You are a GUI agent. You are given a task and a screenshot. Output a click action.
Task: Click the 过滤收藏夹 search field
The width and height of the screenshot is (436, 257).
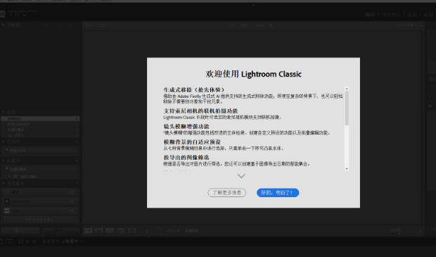[41, 169]
